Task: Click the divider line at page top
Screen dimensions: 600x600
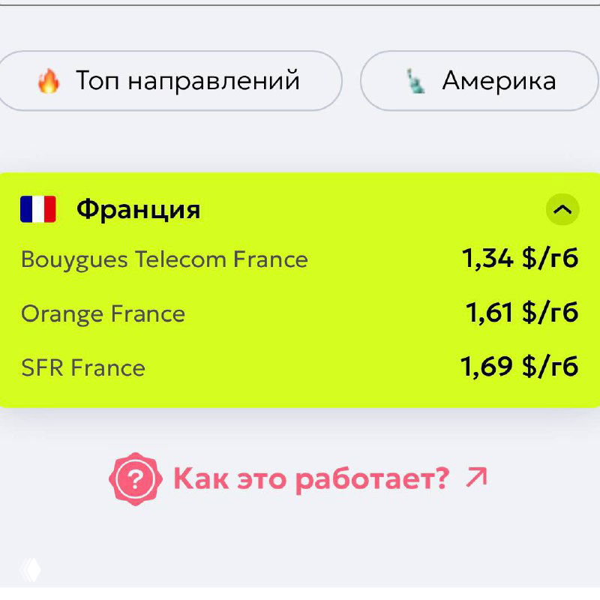Action: click(x=300, y=4)
